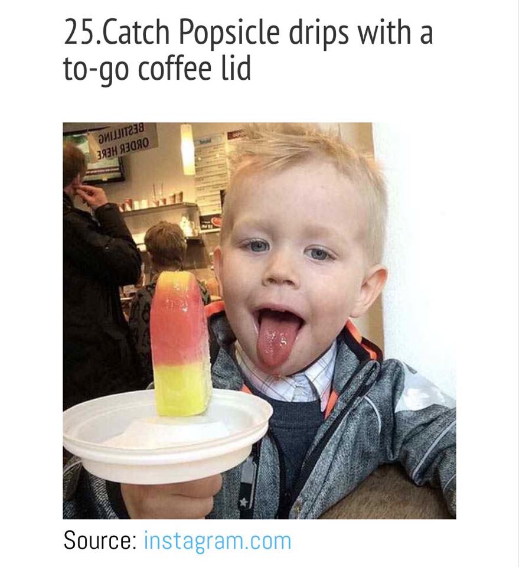This screenshot has width=519, height=567.
Task: Click the hand holding the lid
Action: [x=172, y=497]
